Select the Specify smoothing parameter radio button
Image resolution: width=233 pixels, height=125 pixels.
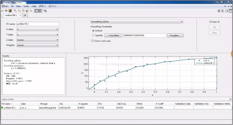[x=93, y=35]
